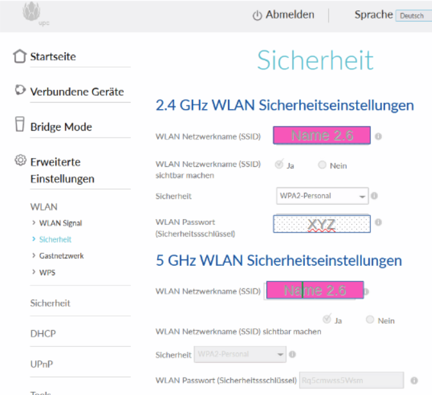
Task: Click the Erweiterte Einstellungen gear icon
Action: coord(21,161)
